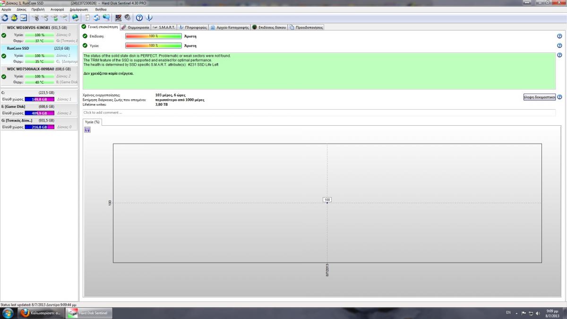
Task: Click the network tray icon
Action: click(531, 313)
